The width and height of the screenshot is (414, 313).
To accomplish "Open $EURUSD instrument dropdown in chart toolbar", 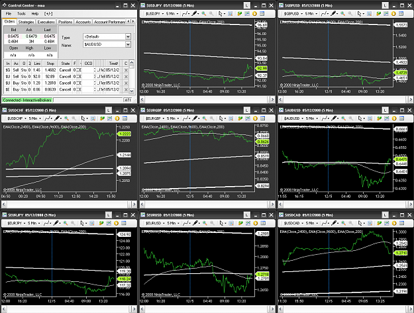I will tap(155, 223).
